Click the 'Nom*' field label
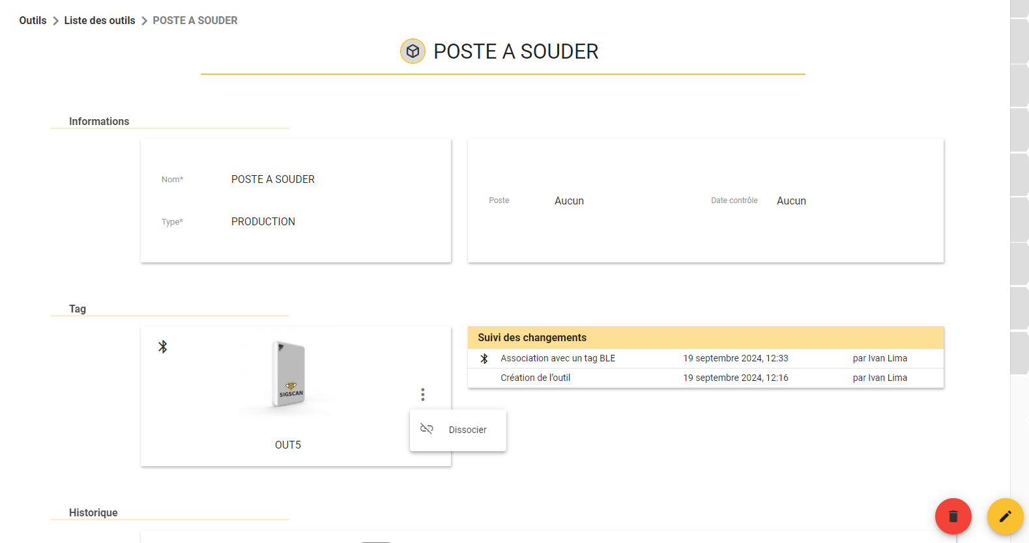1029x543 pixels. tap(173, 180)
